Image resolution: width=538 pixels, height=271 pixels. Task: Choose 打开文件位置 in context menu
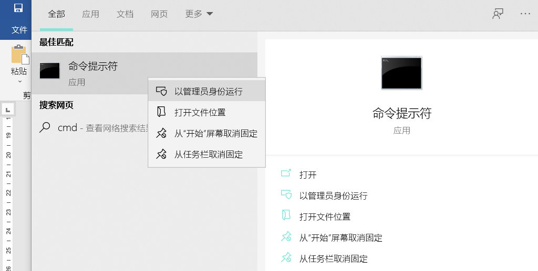206,112
